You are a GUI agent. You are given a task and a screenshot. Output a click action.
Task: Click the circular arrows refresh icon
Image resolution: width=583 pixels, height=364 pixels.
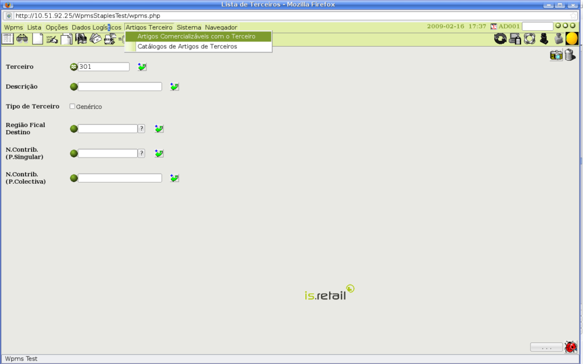click(500, 39)
